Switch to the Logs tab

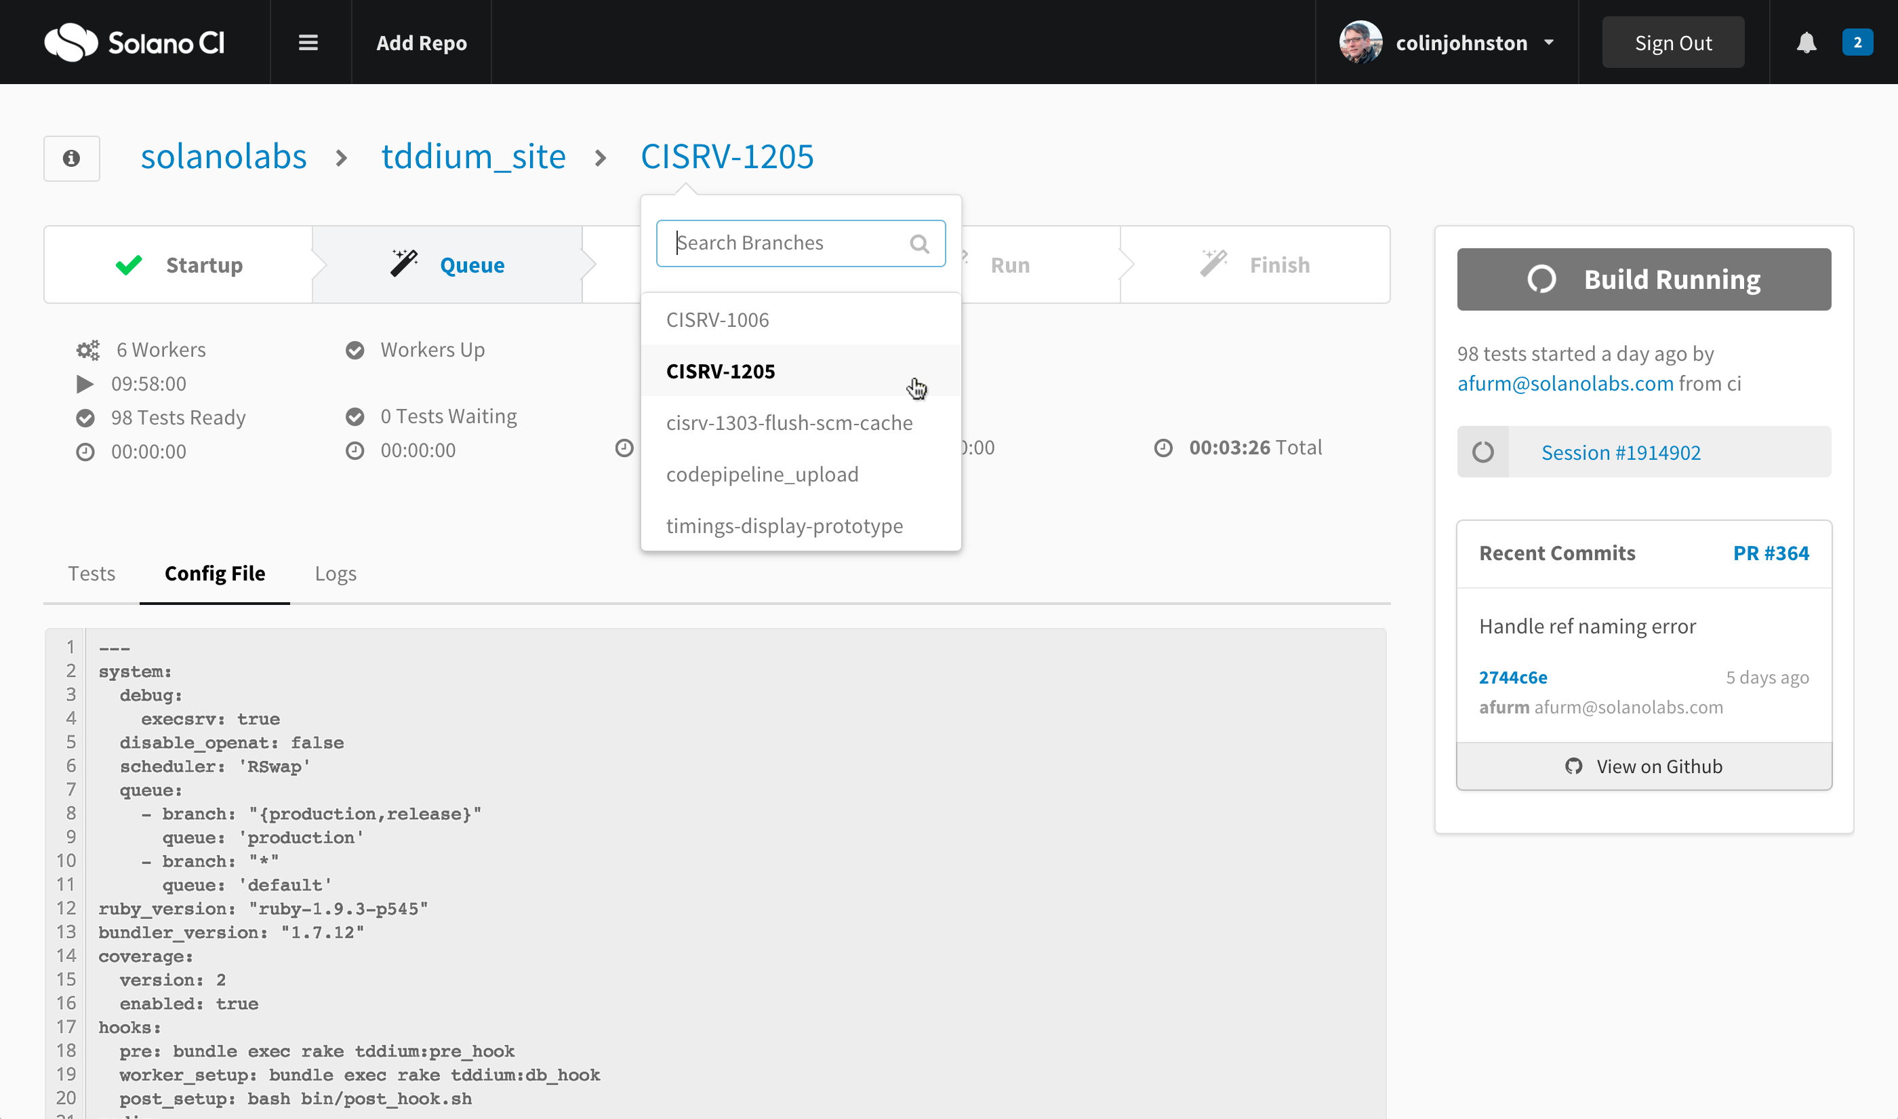[x=337, y=573]
